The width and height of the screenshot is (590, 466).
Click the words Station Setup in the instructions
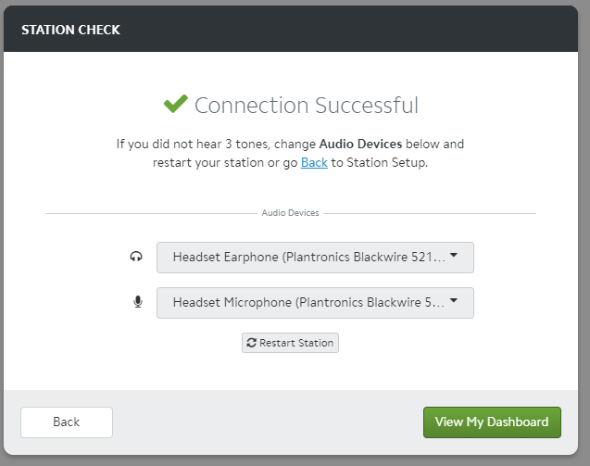tap(385, 162)
